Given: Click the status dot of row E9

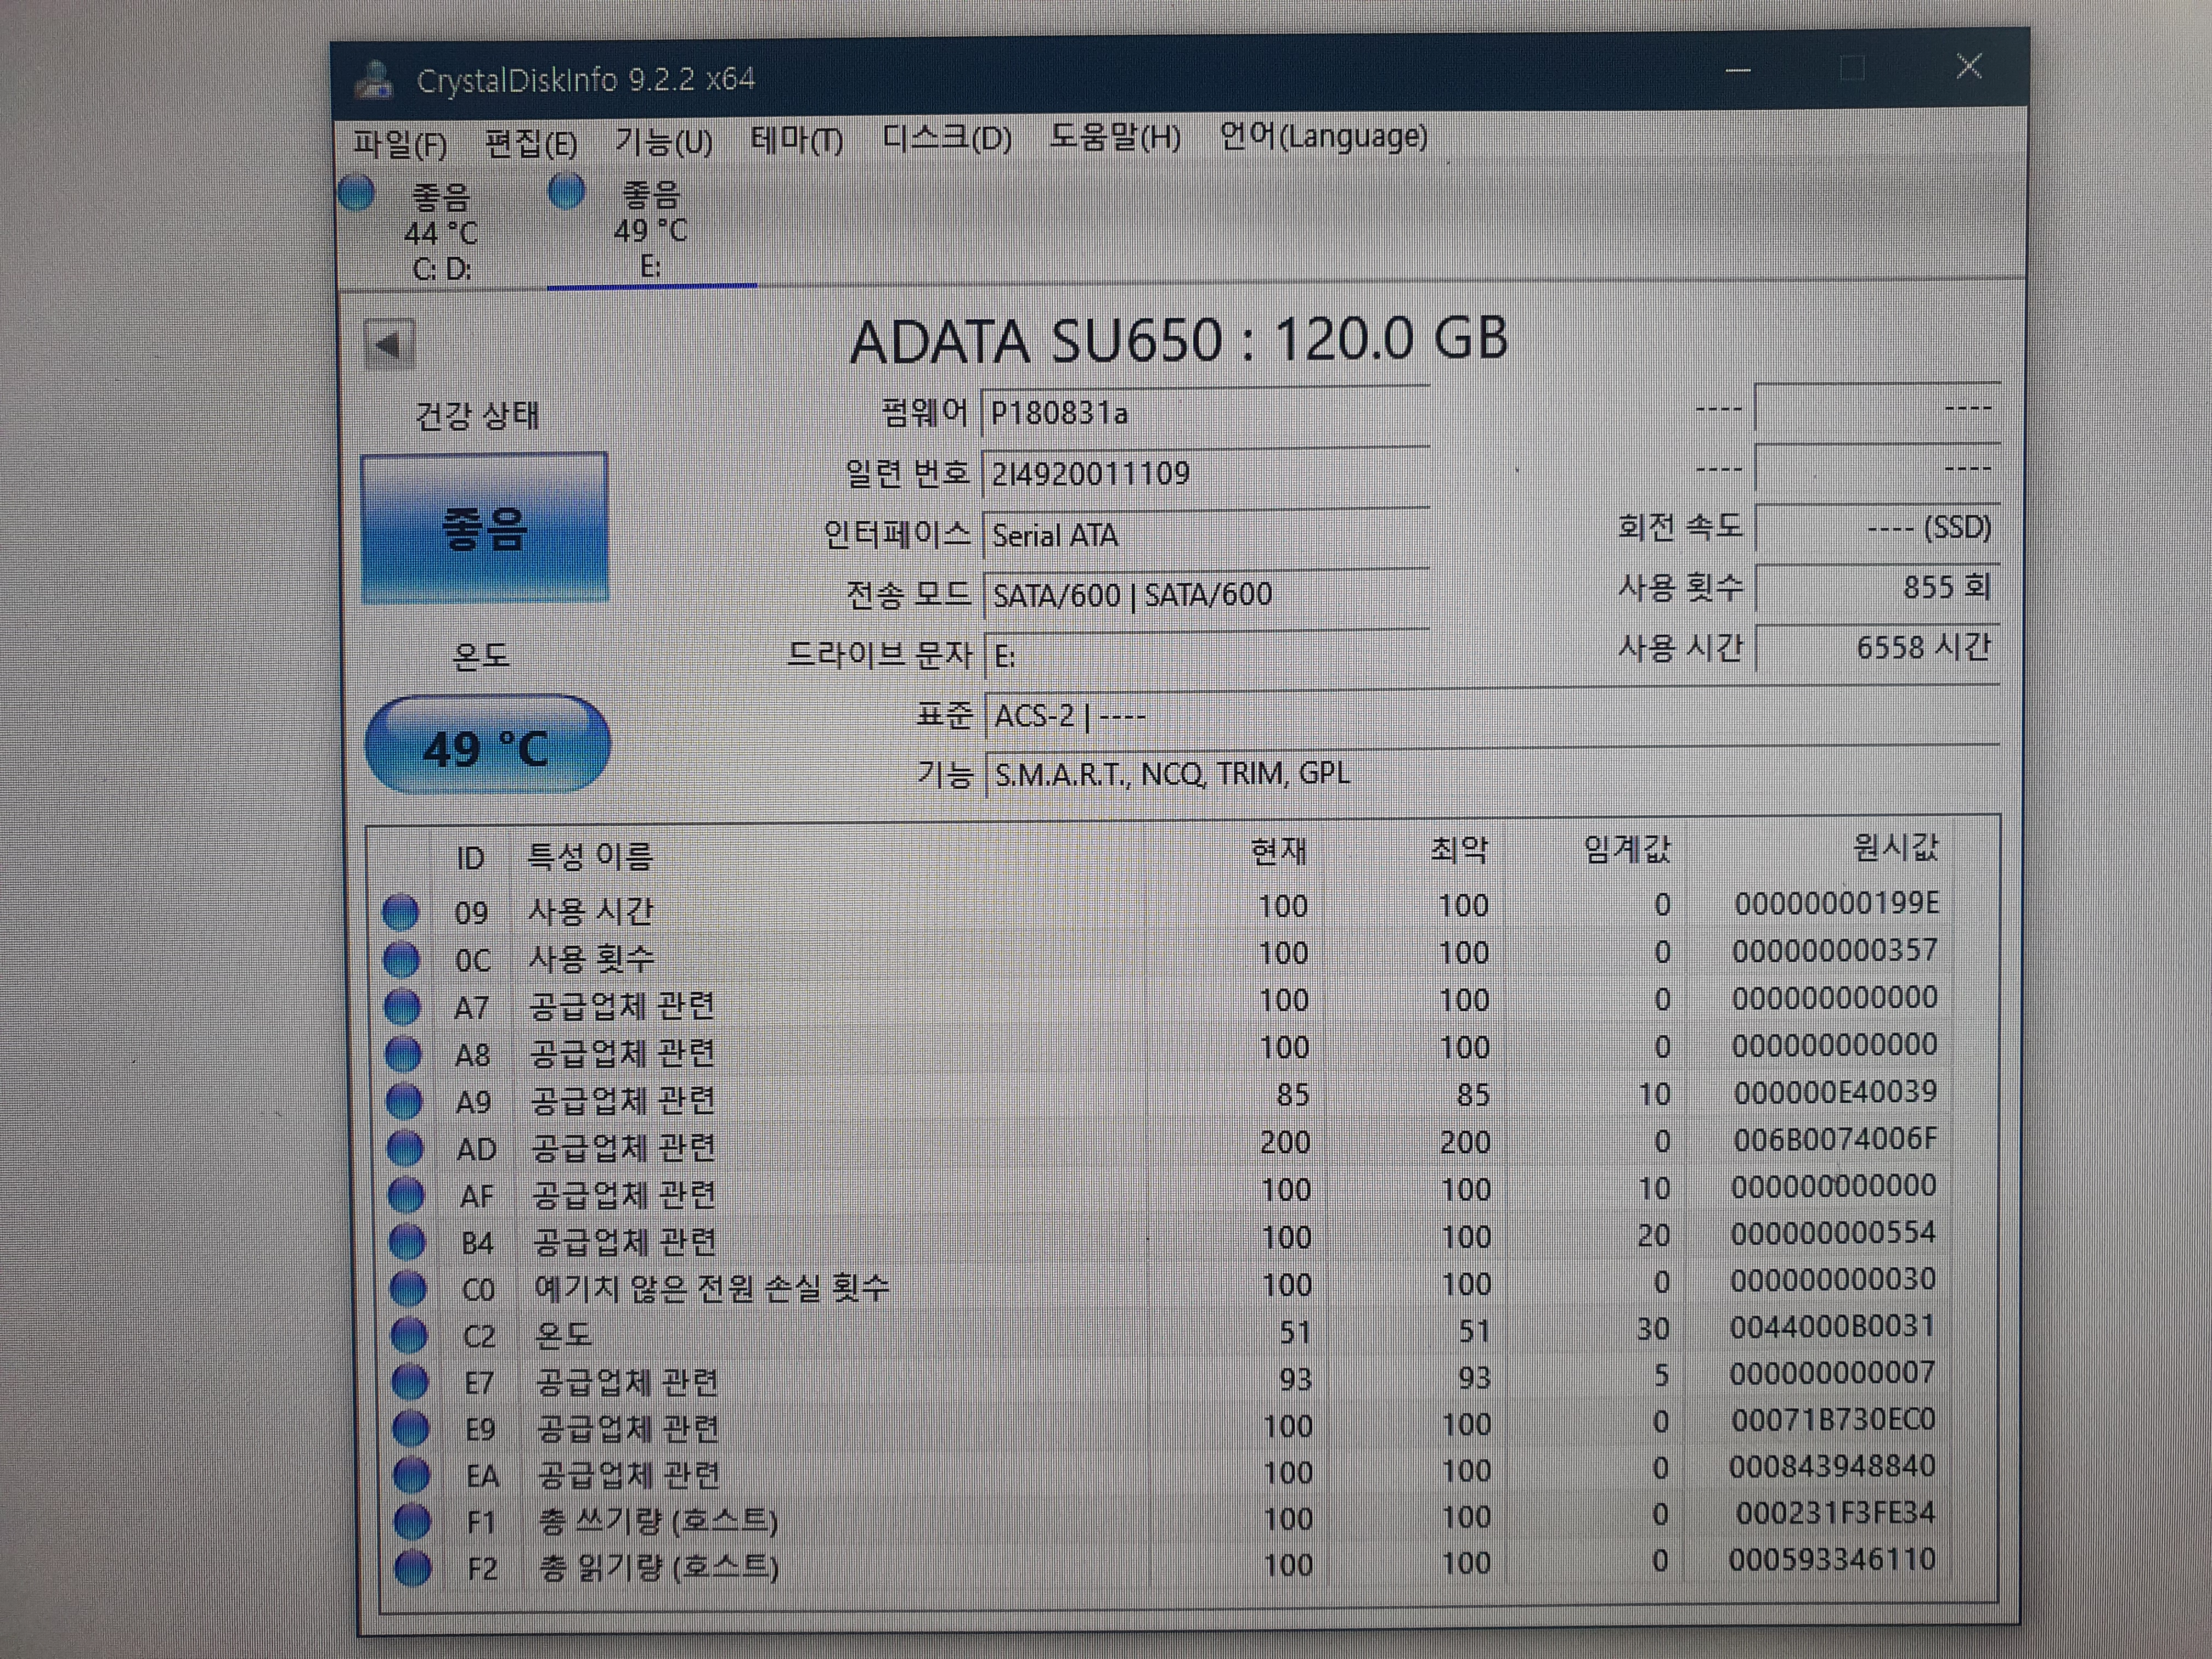Looking at the screenshot, I should [411, 1428].
